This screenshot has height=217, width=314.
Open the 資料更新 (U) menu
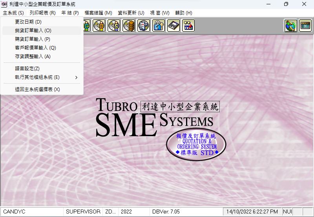point(131,13)
